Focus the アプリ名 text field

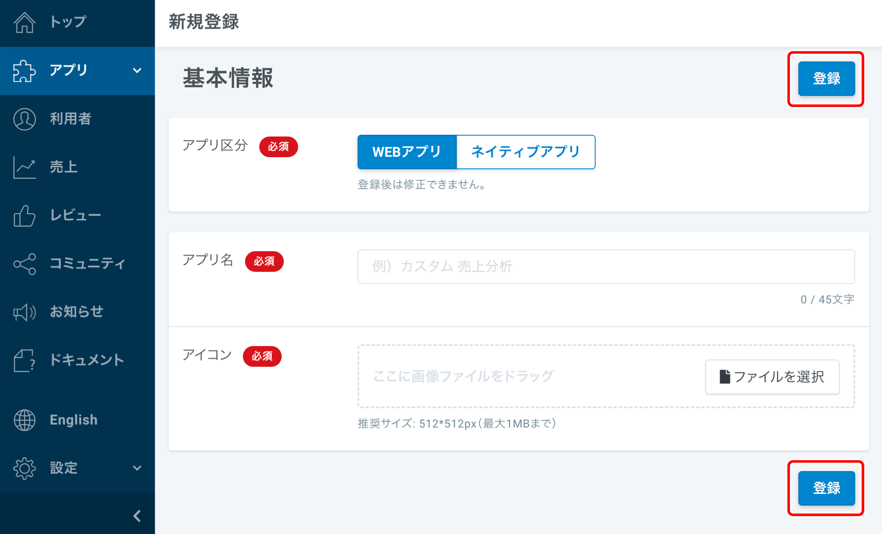coord(606,267)
